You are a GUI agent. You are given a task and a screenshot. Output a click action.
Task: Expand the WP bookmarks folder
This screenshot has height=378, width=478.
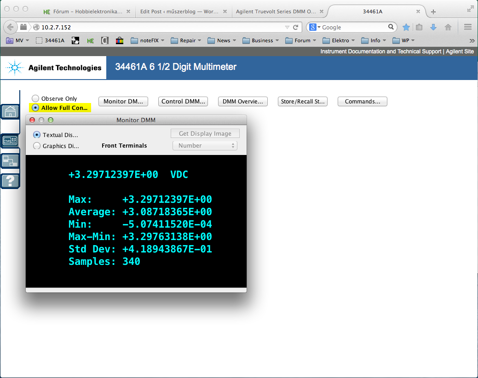pyautogui.click(x=403, y=40)
